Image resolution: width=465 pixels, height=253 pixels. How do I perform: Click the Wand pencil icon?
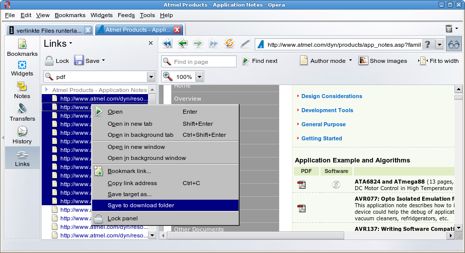[x=245, y=44]
